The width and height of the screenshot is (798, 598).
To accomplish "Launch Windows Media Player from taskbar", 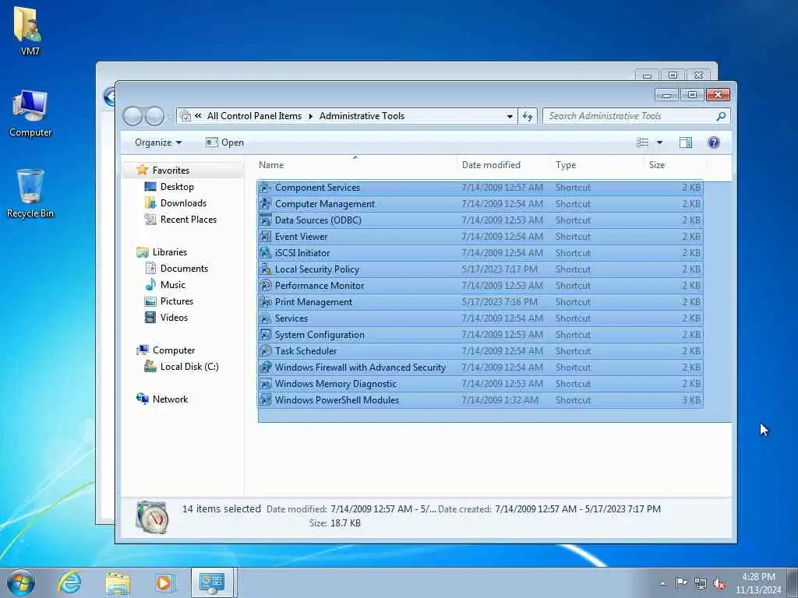I will [x=164, y=582].
